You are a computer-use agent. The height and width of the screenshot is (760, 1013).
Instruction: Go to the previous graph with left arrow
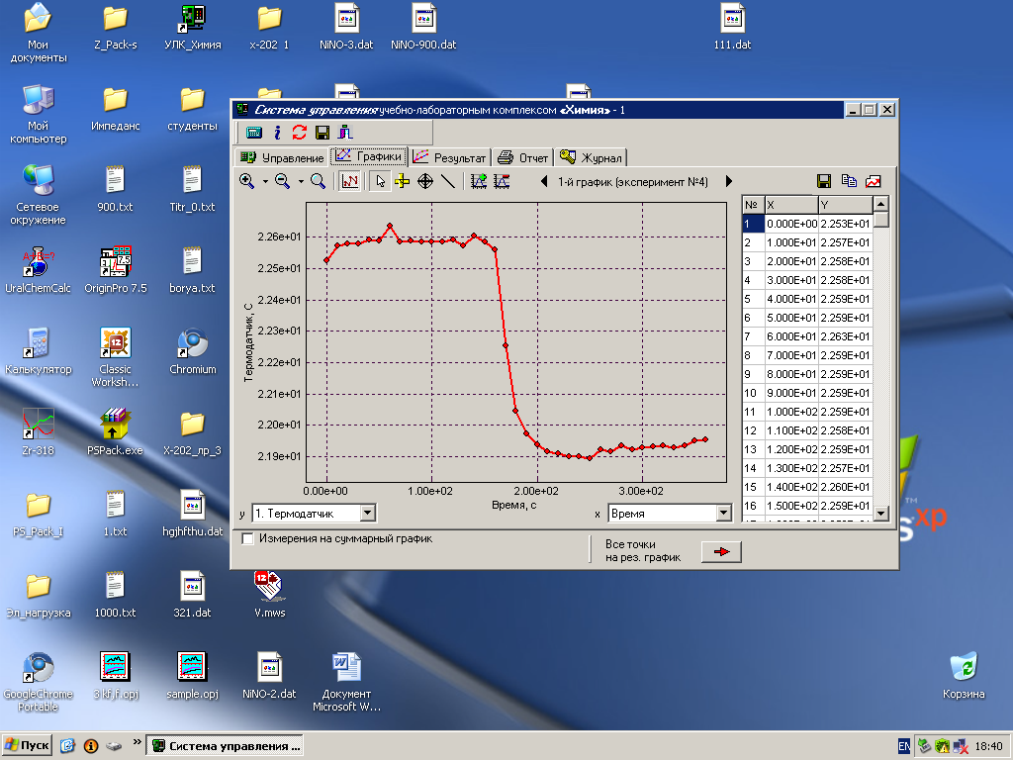tap(544, 182)
